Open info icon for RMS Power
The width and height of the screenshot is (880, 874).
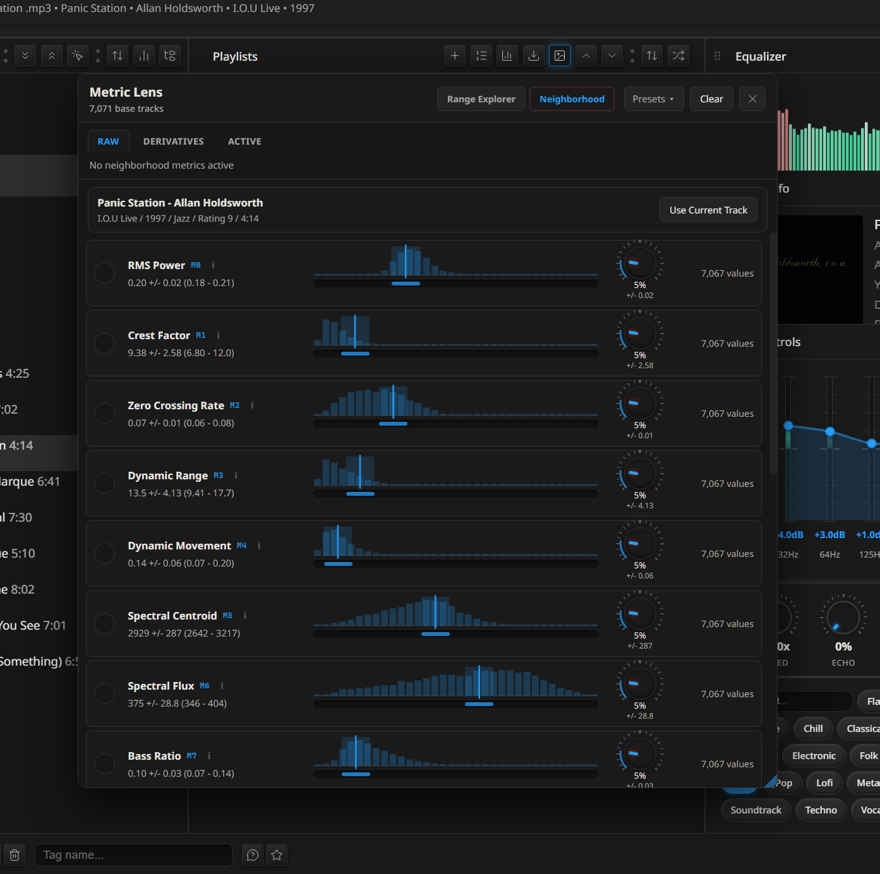(213, 265)
